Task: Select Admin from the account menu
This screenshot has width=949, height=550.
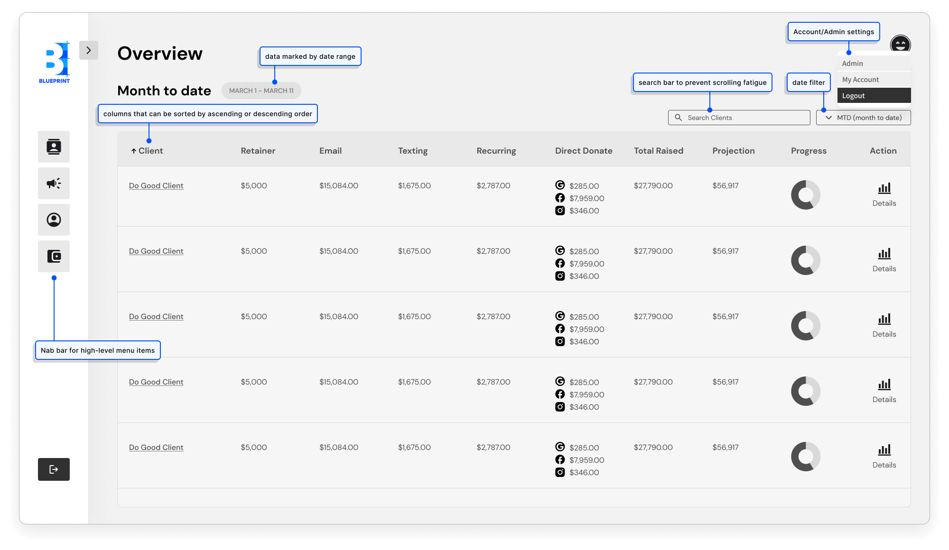Action: point(853,64)
